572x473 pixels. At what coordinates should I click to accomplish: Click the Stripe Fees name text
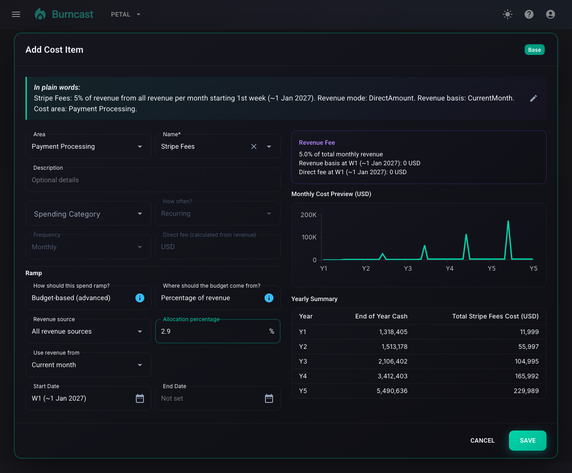[178, 147]
